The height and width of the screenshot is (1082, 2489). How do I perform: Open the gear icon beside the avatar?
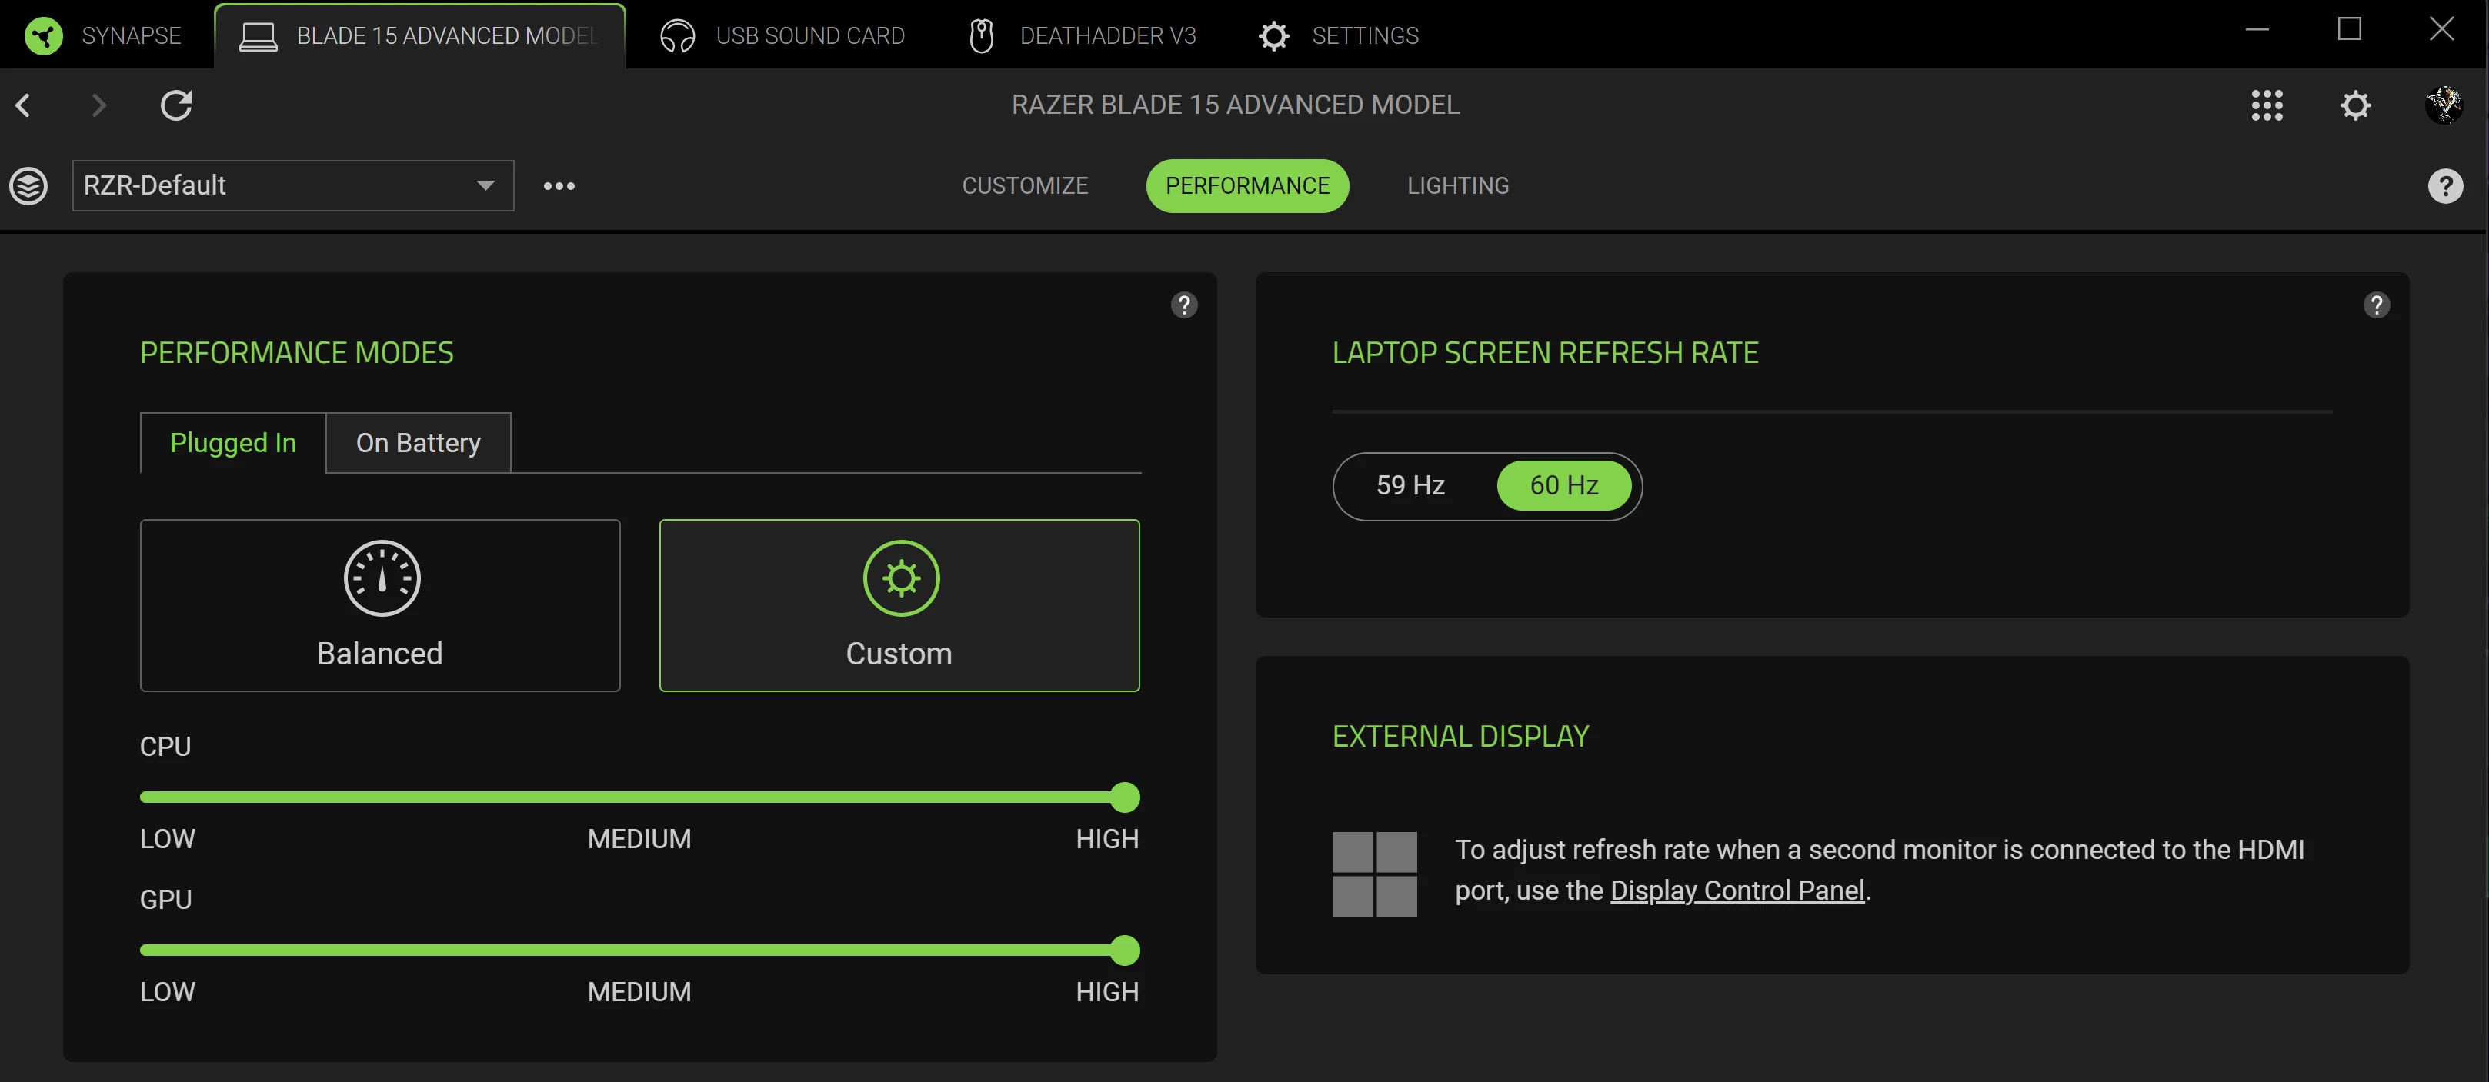click(2354, 105)
